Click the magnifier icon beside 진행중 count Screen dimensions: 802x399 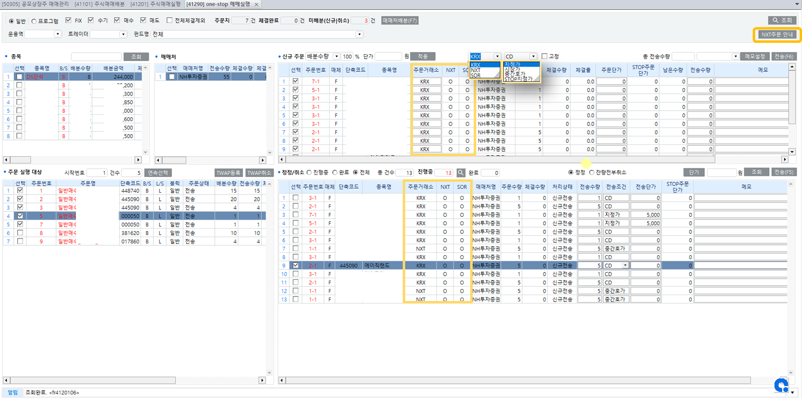pos(460,173)
